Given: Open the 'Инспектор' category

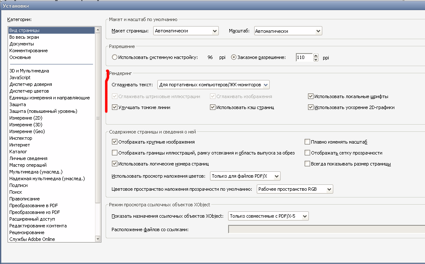Looking at the screenshot, I should (x=21, y=138).
